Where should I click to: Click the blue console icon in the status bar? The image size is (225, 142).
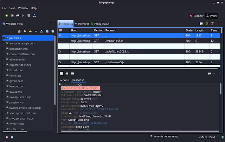coord(12,137)
